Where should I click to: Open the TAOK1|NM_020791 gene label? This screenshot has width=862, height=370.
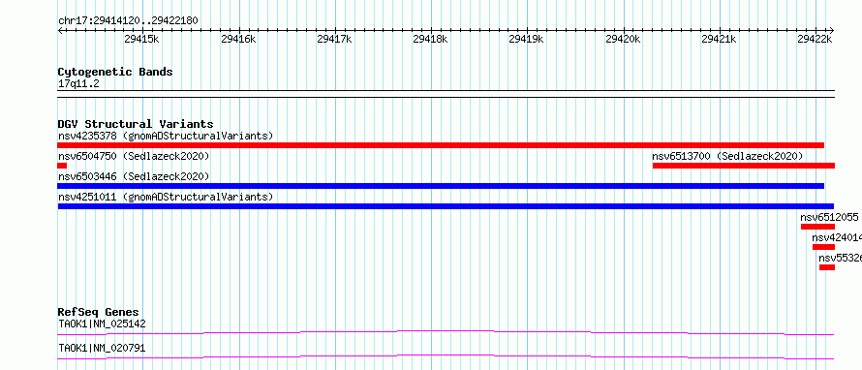[x=102, y=348]
